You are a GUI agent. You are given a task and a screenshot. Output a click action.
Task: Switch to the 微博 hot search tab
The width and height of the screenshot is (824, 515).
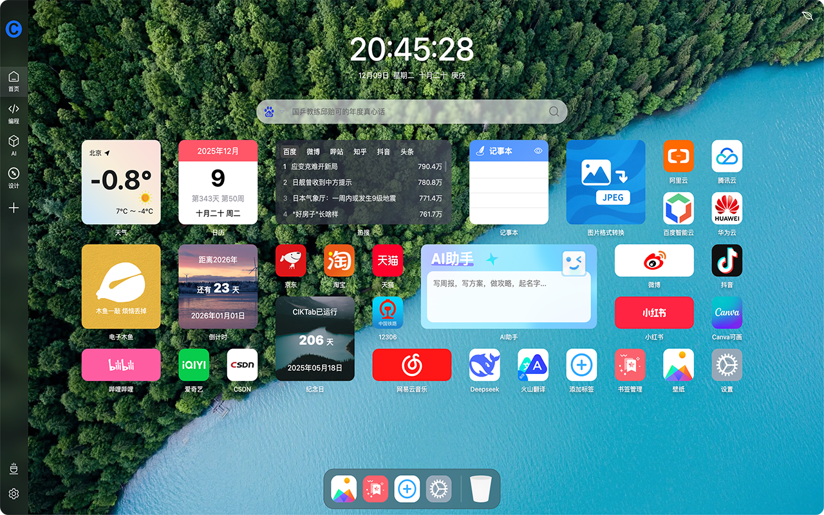[313, 152]
